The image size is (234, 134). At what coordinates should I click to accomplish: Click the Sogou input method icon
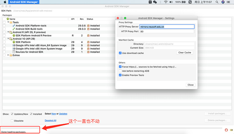pyautogui.click(x=190, y=2)
